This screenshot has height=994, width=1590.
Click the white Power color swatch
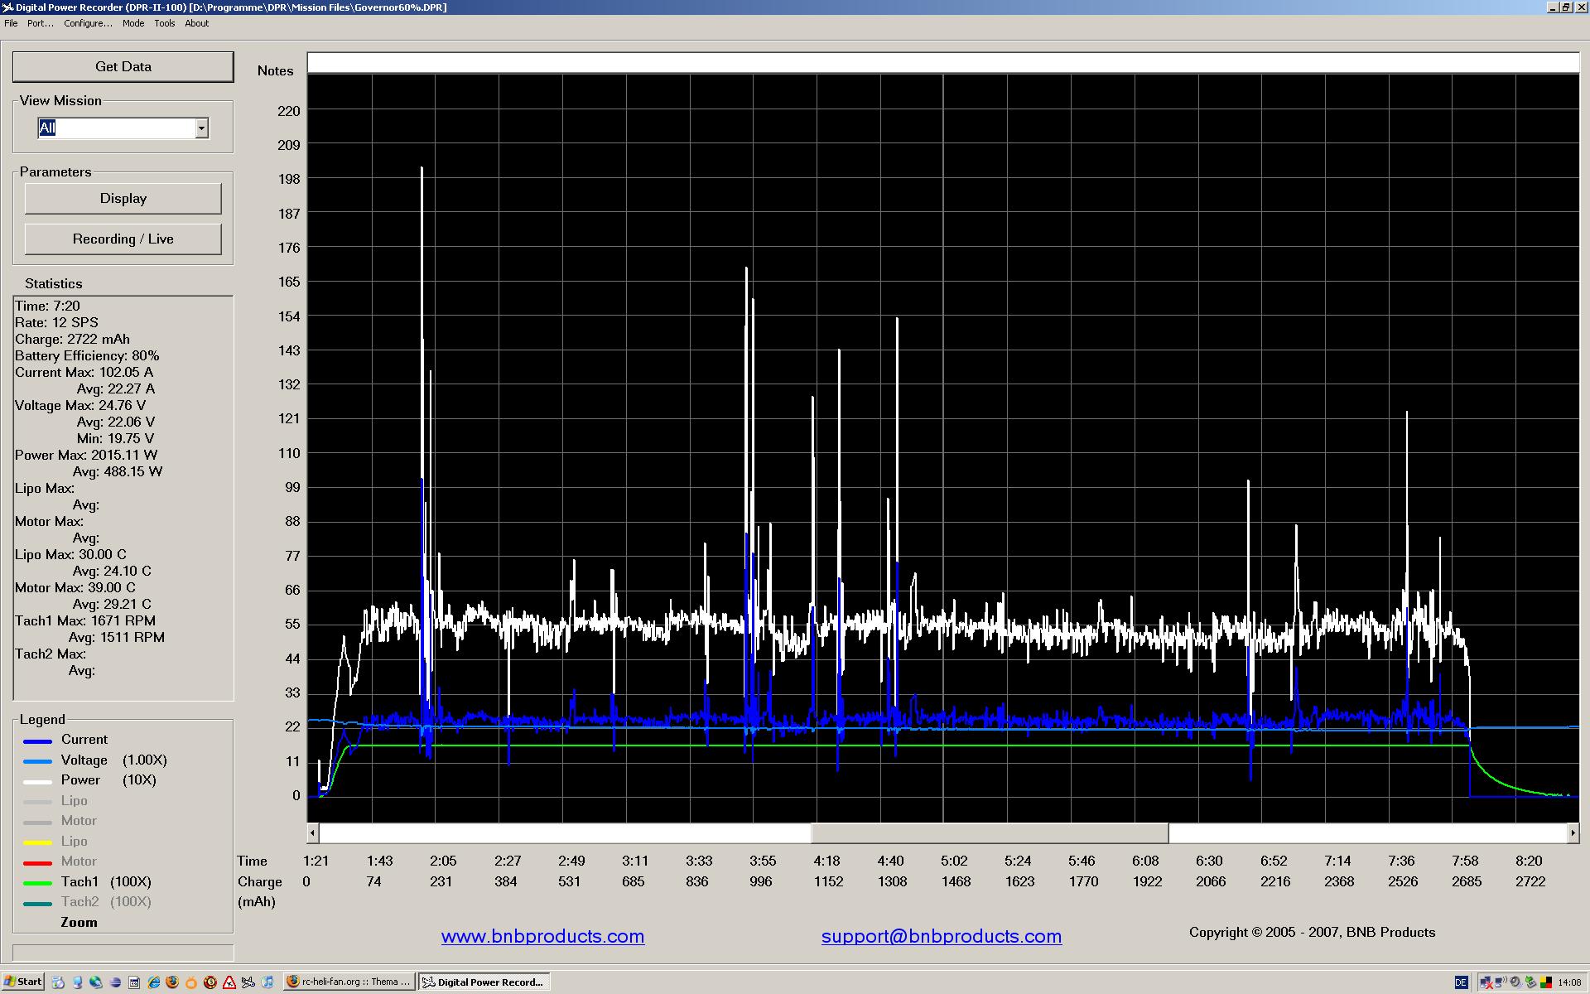point(38,781)
